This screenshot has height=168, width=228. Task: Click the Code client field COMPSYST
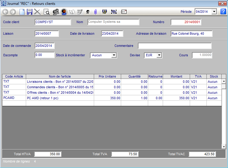coord(53,22)
